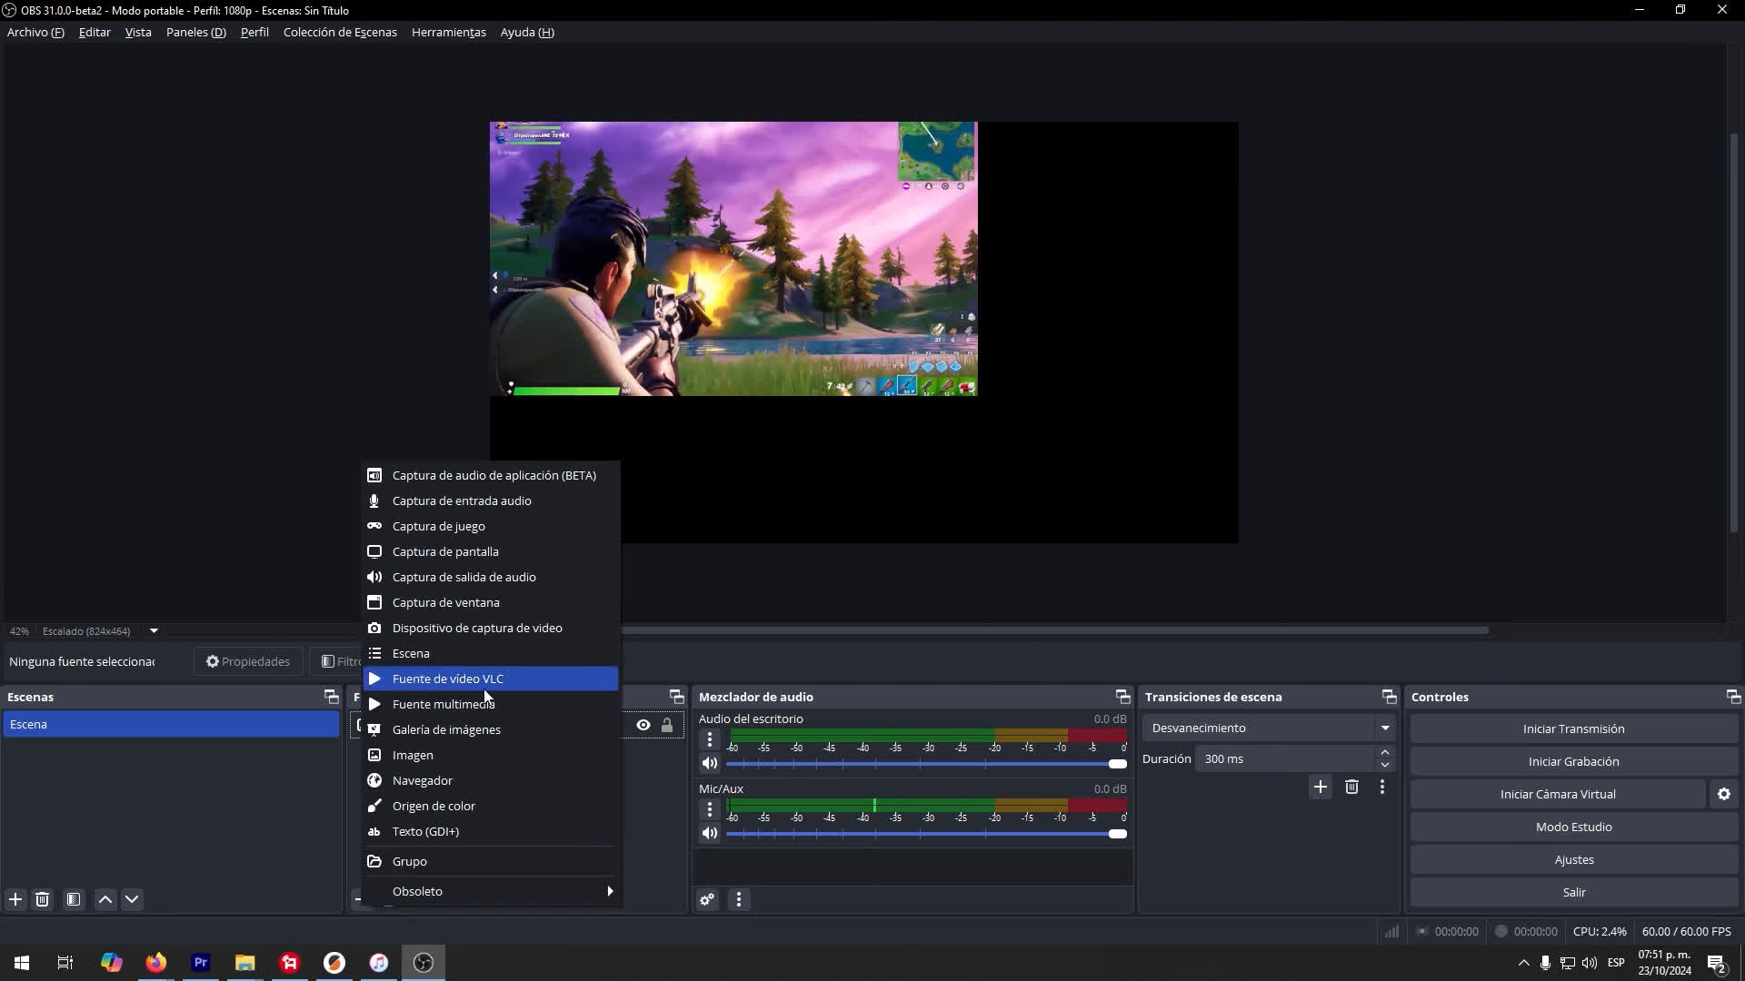
Task: Add Captura de entrada audio source
Action: [x=491, y=500]
